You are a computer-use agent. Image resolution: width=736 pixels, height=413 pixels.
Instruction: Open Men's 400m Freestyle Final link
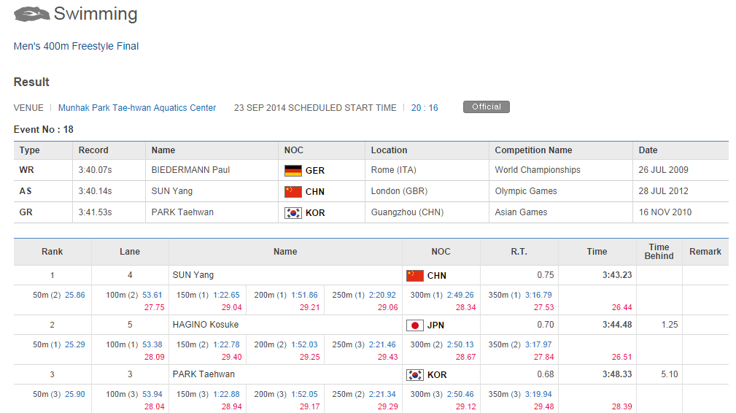pyautogui.click(x=76, y=46)
